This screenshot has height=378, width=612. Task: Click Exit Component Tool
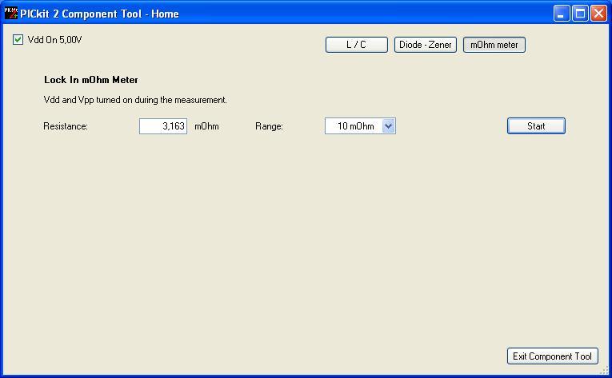pyautogui.click(x=552, y=356)
